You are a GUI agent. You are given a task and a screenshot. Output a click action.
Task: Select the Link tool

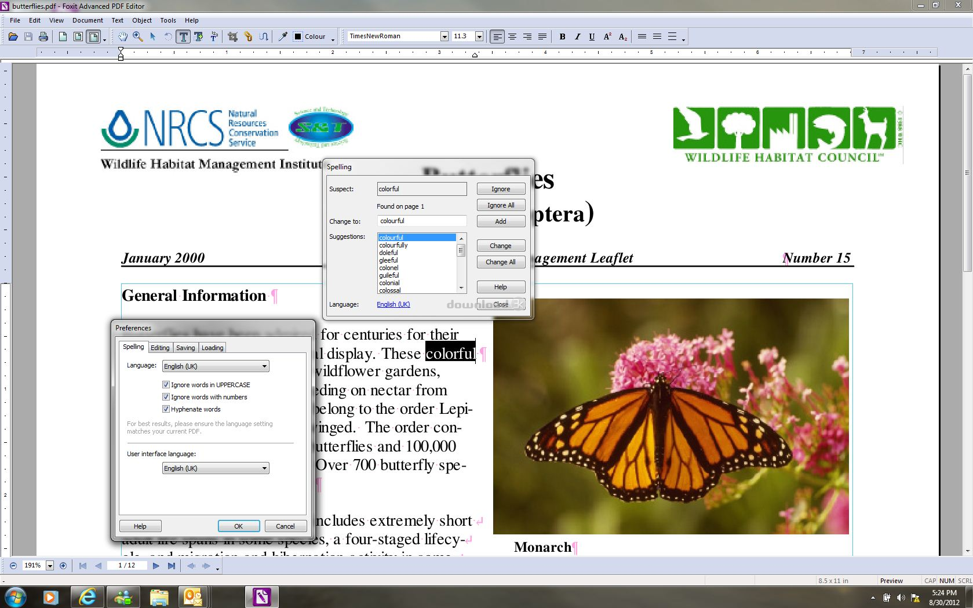[x=248, y=37]
